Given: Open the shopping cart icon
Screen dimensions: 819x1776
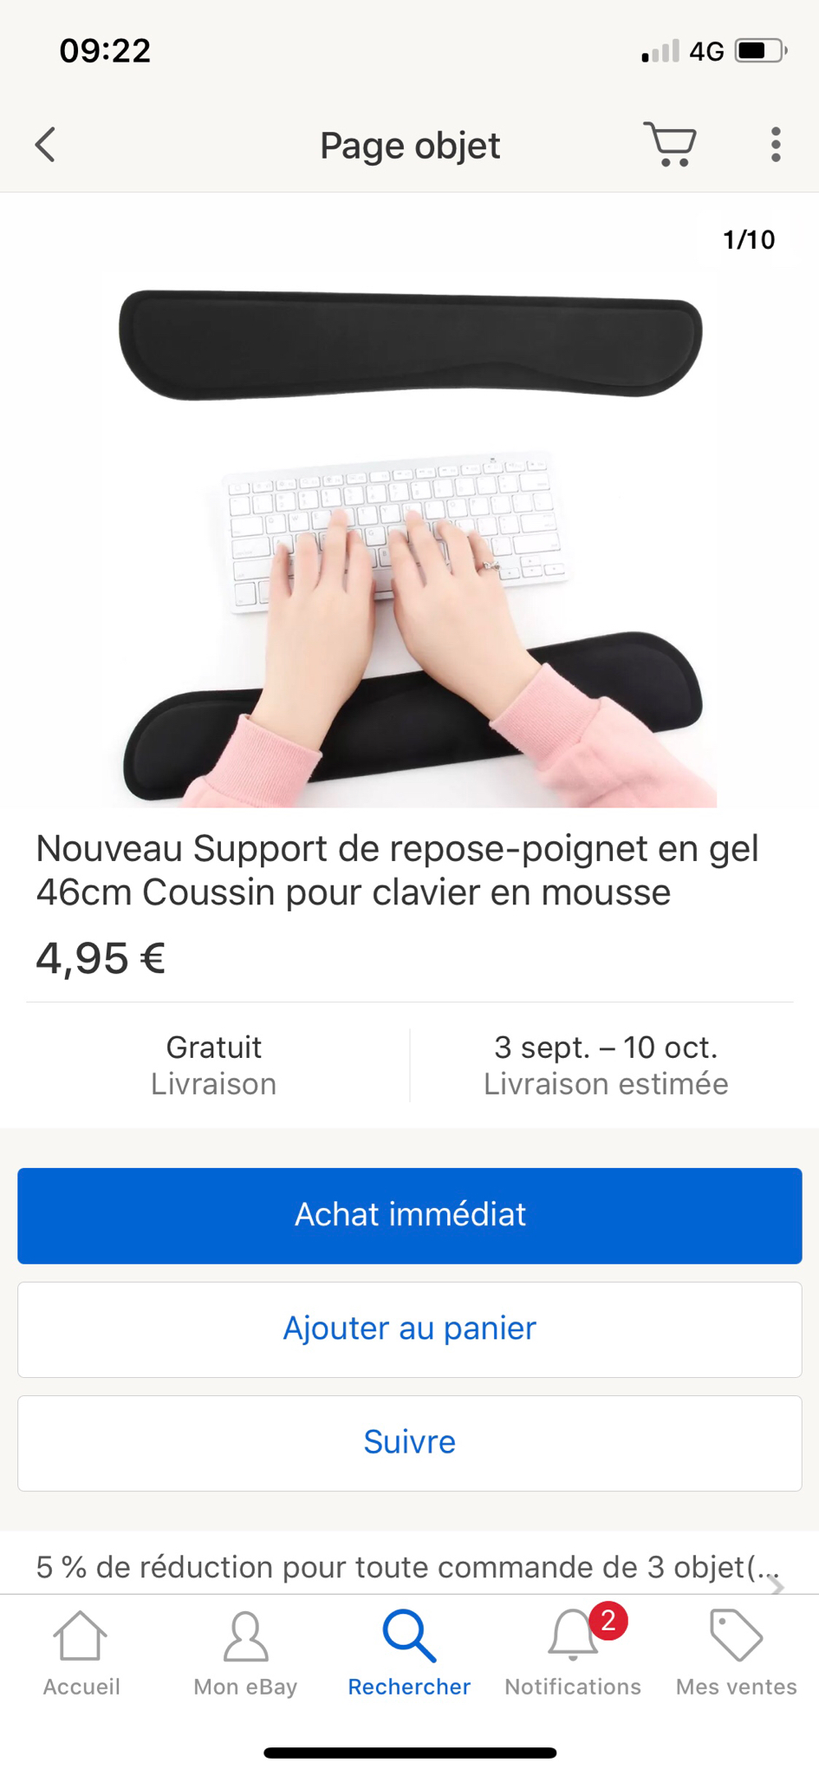Looking at the screenshot, I should pos(670,144).
